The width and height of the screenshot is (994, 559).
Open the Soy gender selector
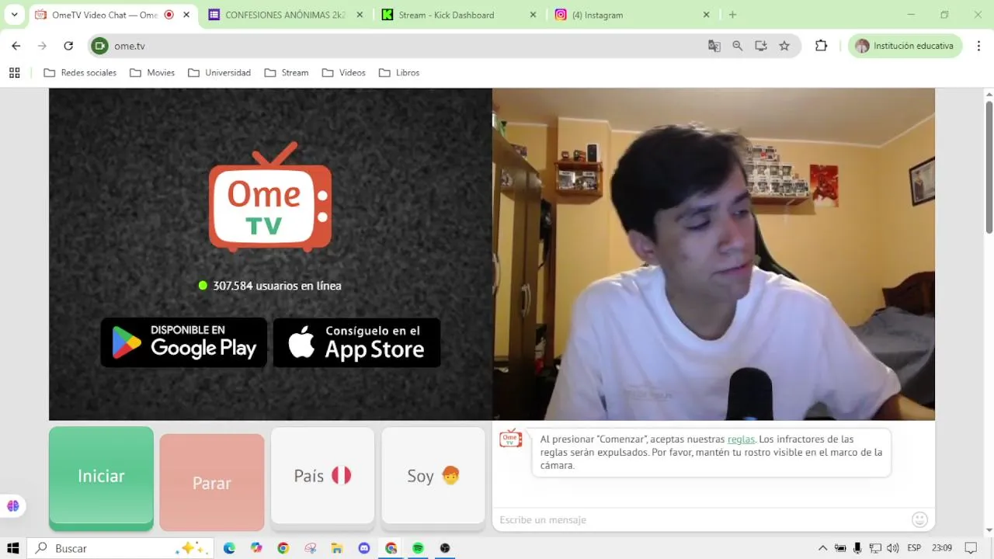pos(433,476)
